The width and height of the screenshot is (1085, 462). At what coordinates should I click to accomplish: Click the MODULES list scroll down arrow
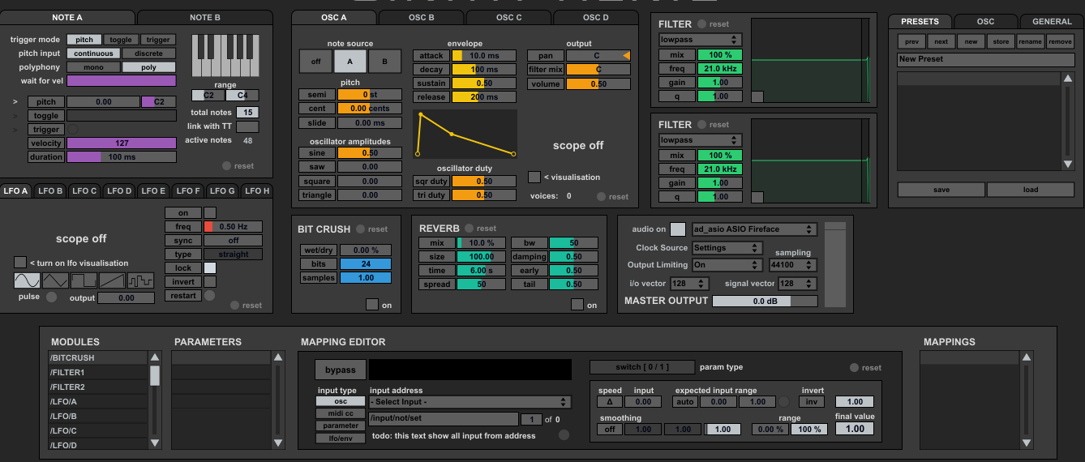point(155,443)
